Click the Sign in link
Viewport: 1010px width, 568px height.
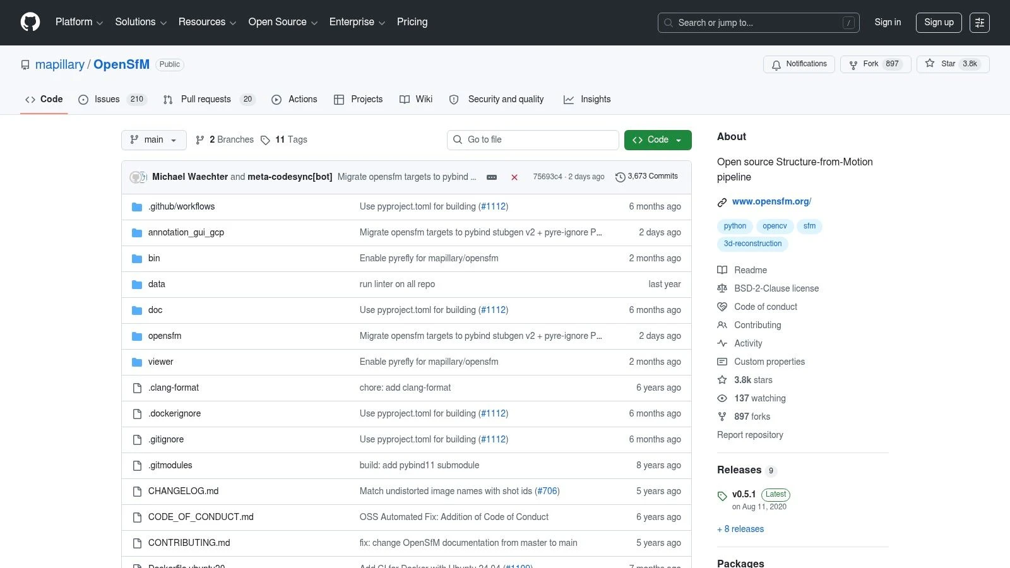[x=888, y=22]
